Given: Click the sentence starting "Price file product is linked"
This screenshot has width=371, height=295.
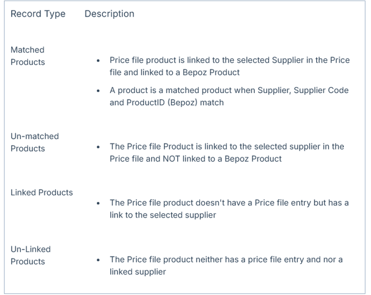Looking at the screenshot, I should (x=229, y=66).
